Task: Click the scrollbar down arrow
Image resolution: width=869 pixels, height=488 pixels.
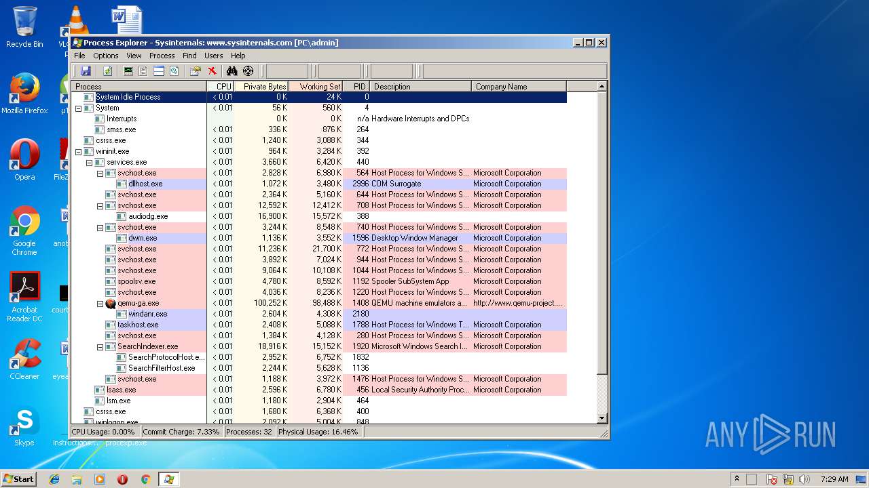Action: pyautogui.click(x=602, y=418)
